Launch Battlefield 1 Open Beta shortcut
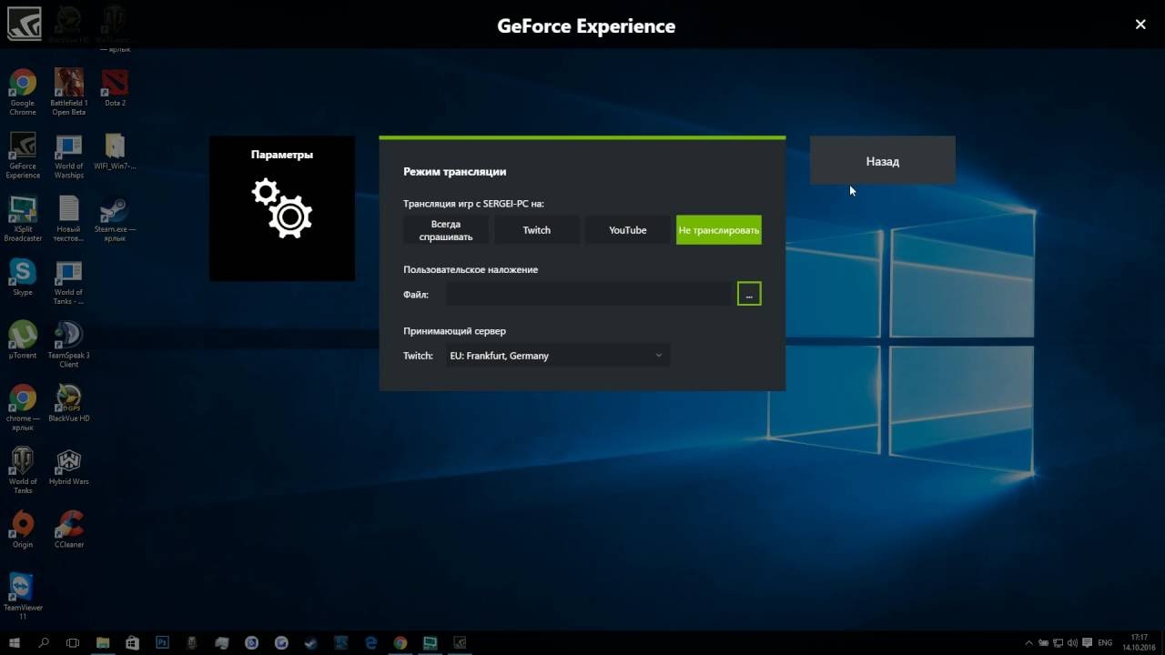 (68, 91)
